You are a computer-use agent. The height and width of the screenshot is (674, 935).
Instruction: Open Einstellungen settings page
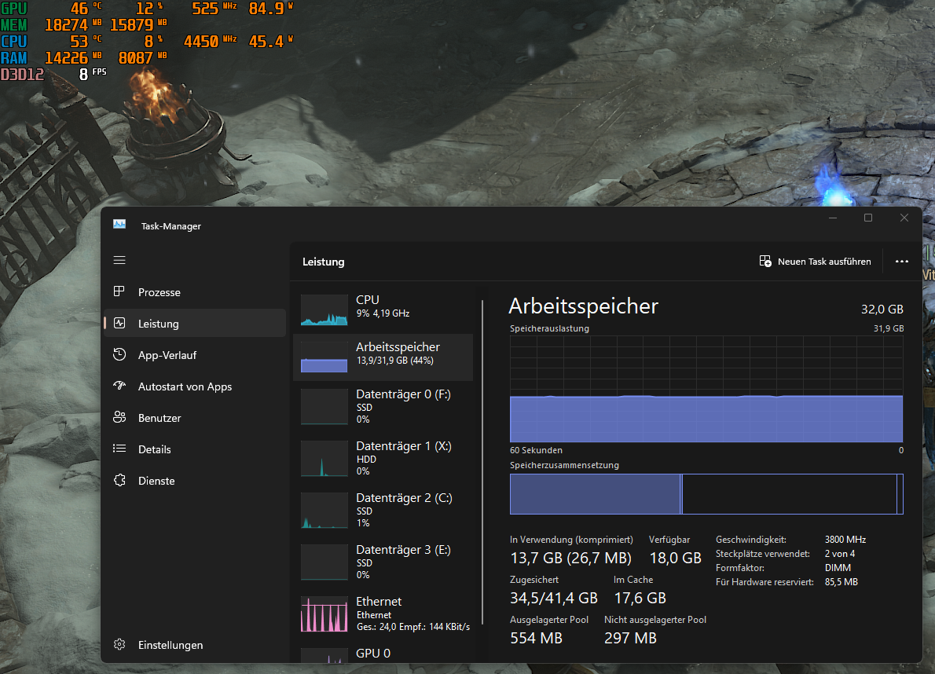(x=194, y=645)
